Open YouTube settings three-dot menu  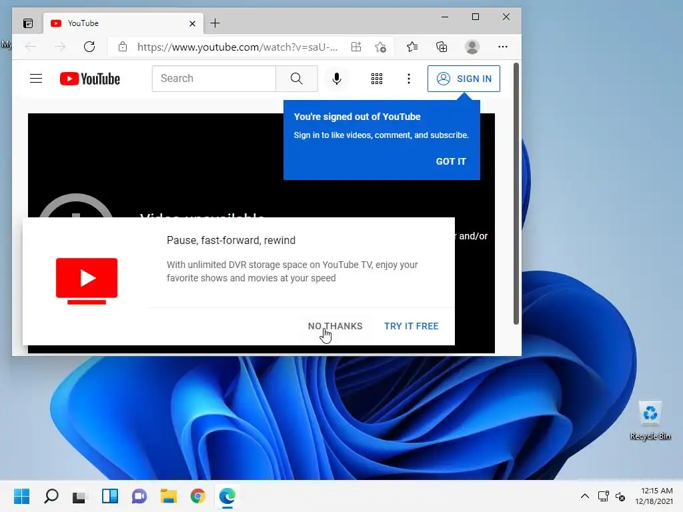(409, 79)
